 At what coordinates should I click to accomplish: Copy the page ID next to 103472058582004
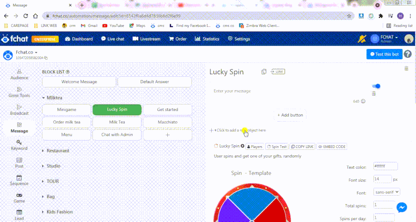pos(46,58)
